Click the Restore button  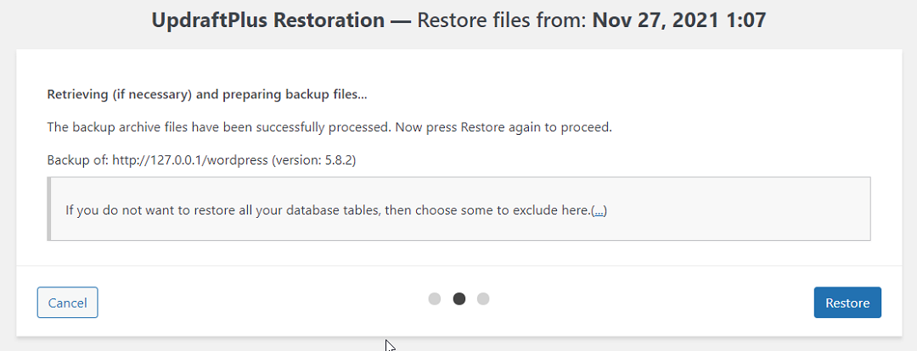click(x=847, y=303)
